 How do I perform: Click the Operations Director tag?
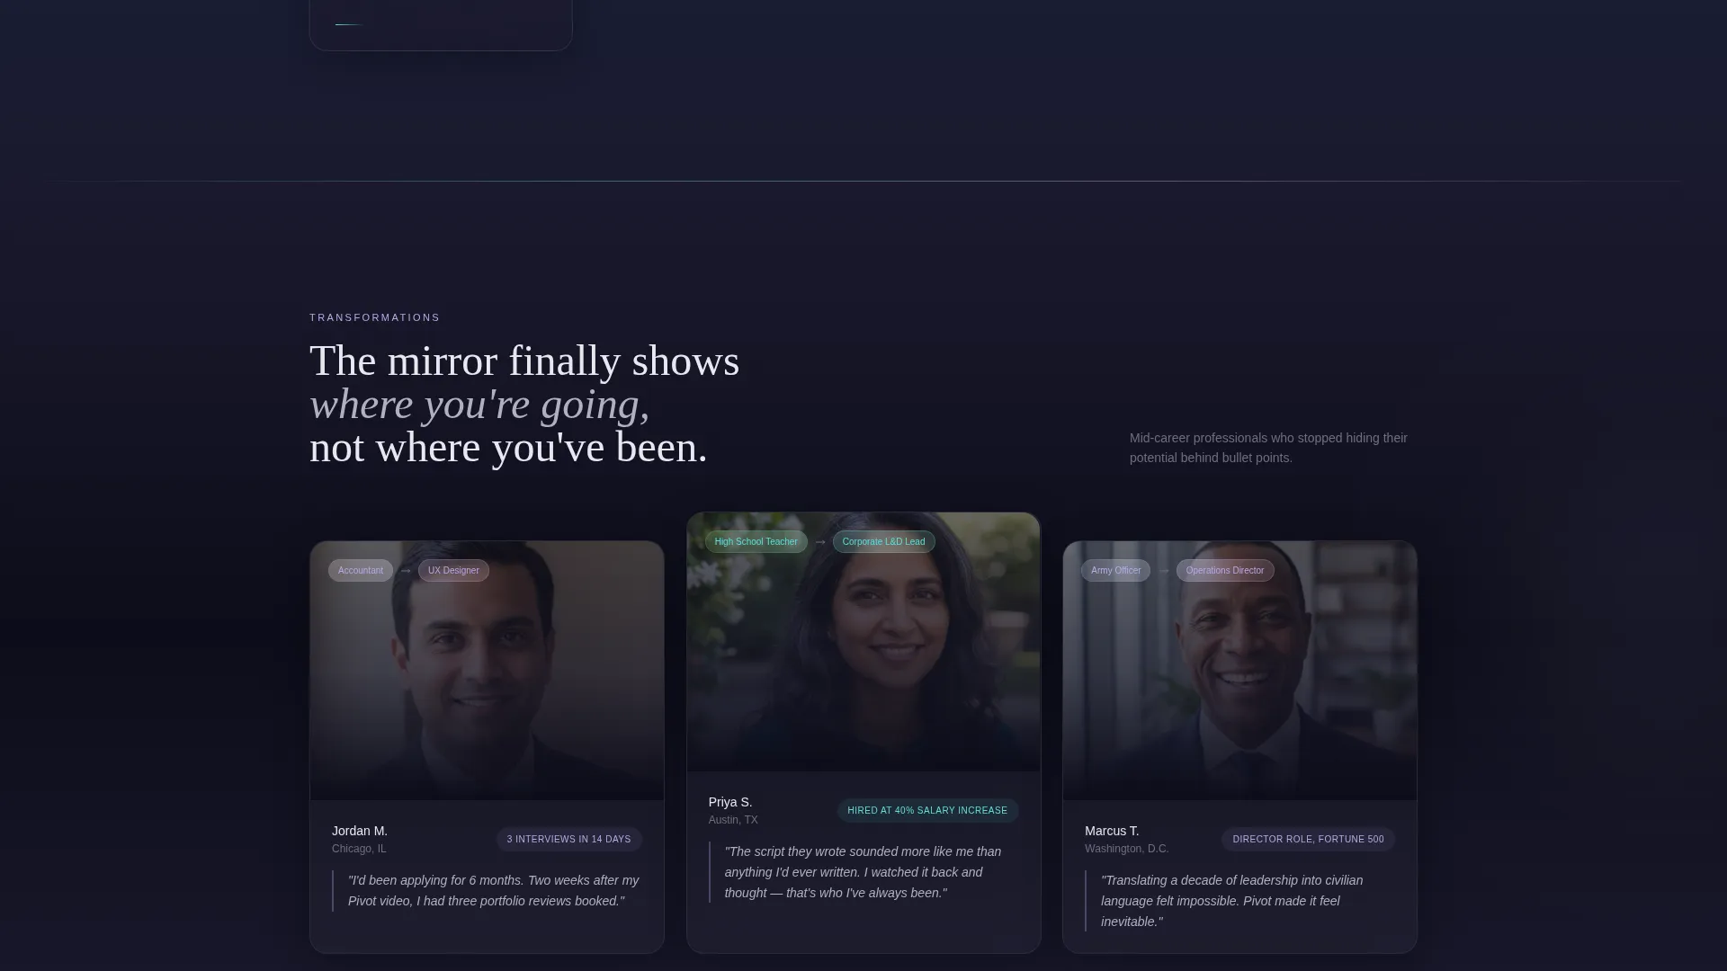pyautogui.click(x=1225, y=571)
